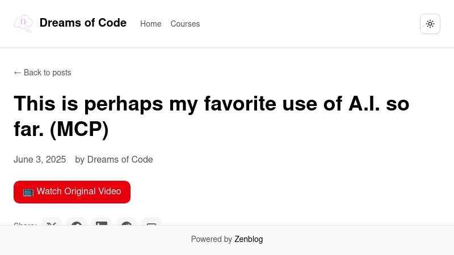Click the Dreams of Code cloud logo
454x255 pixels.
point(23,24)
